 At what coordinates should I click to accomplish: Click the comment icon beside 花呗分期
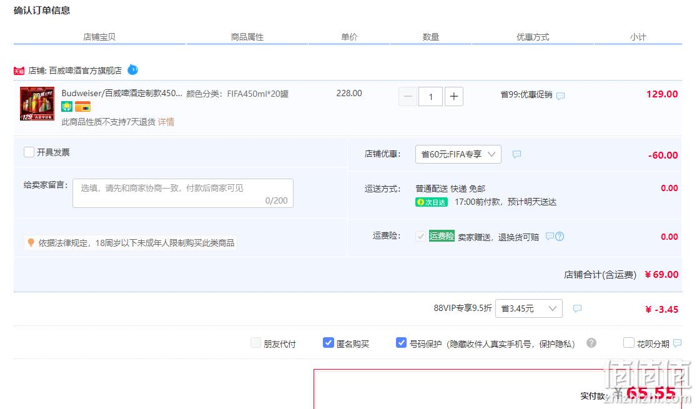click(678, 343)
